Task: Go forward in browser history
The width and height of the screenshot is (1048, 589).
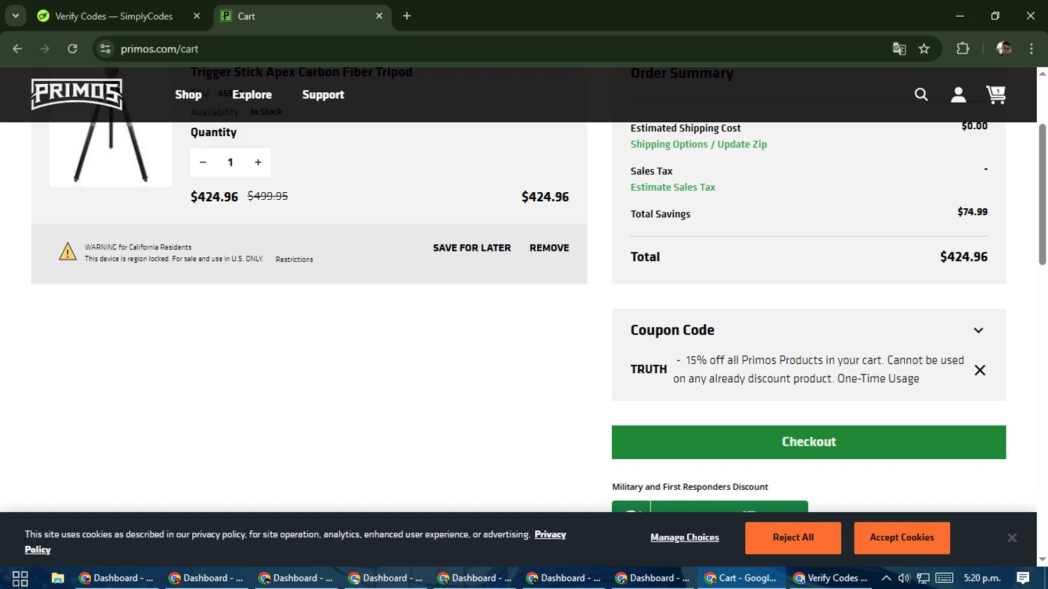Action: point(45,48)
